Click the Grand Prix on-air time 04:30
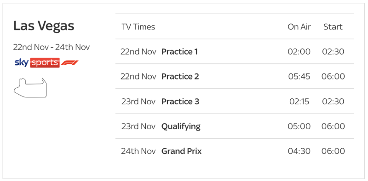The image size is (368, 181). 299,151
